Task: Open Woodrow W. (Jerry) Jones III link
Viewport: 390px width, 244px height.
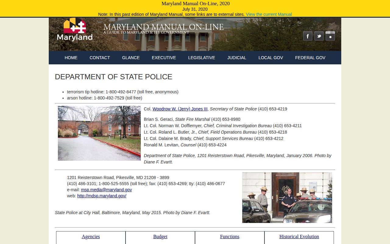Action: pos(180,109)
